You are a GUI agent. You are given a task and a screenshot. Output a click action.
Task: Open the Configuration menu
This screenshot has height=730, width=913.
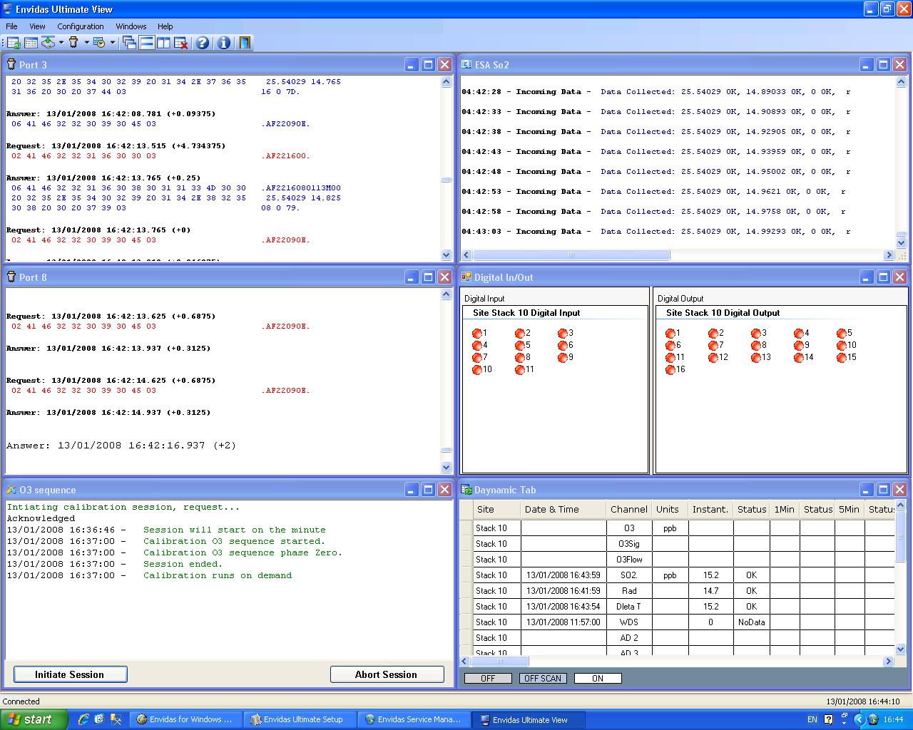click(x=80, y=26)
